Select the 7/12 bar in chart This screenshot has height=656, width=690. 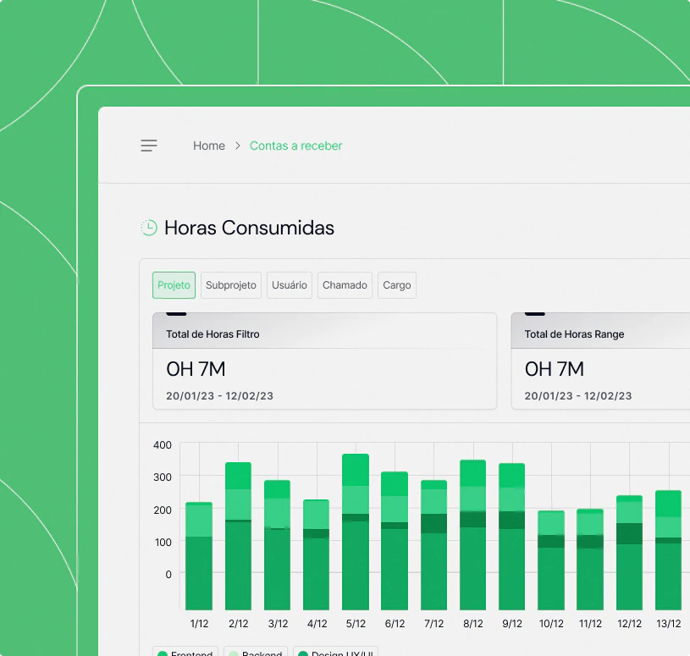point(433,544)
